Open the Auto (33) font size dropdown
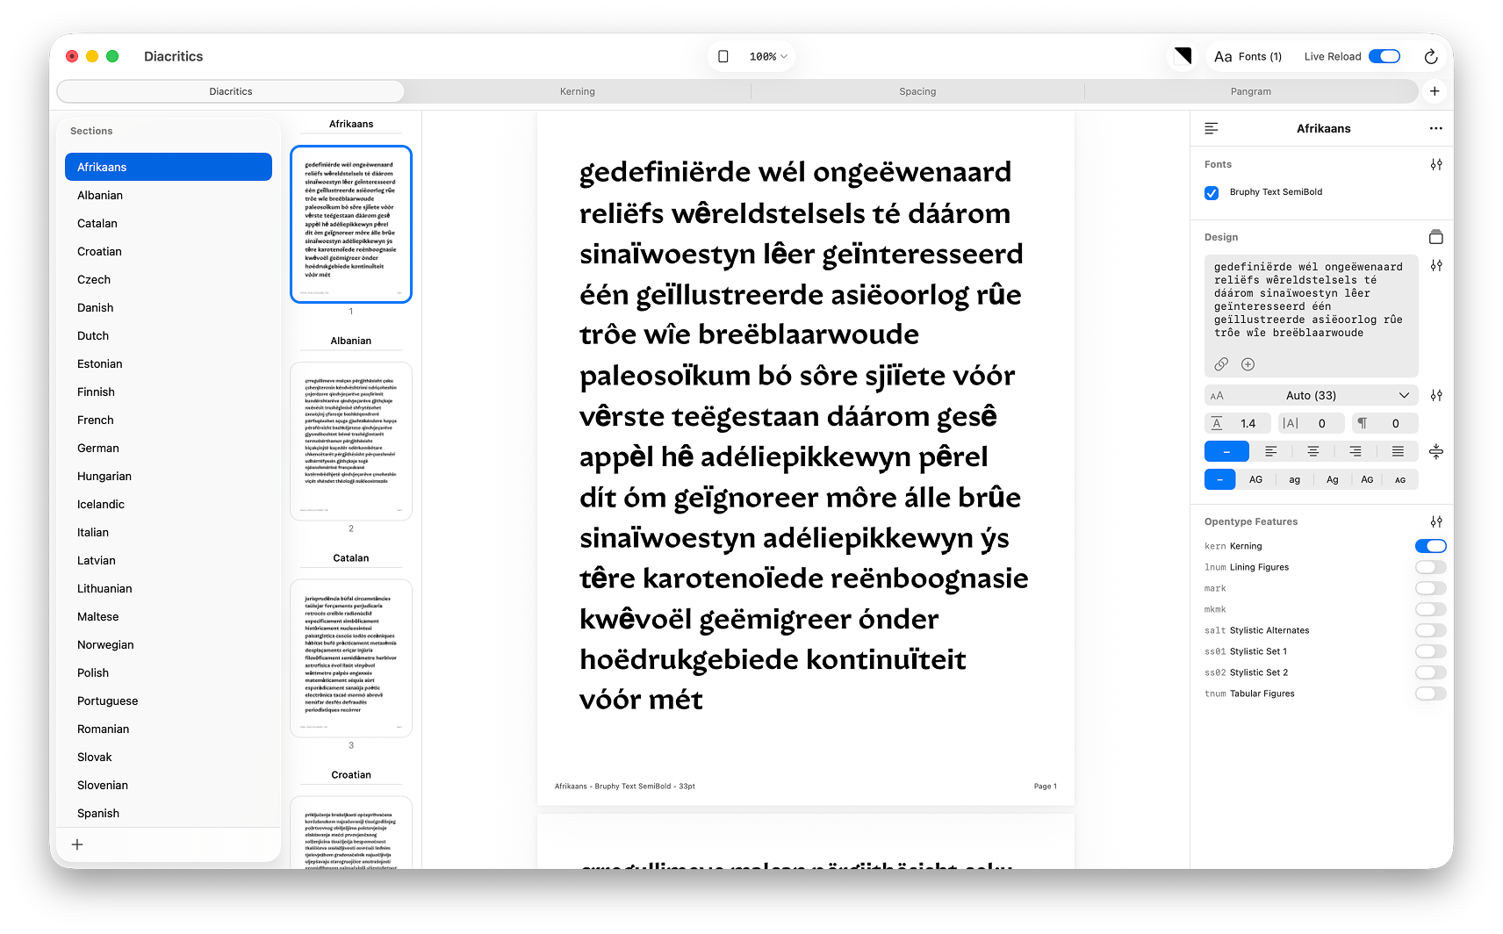The height and width of the screenshot is (934, 1503). (1312, 395)
